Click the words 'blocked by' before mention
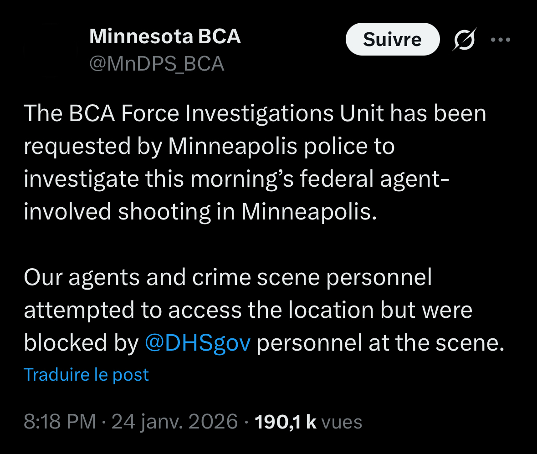Viewport: 537px width, 454px height. point(81,343)
